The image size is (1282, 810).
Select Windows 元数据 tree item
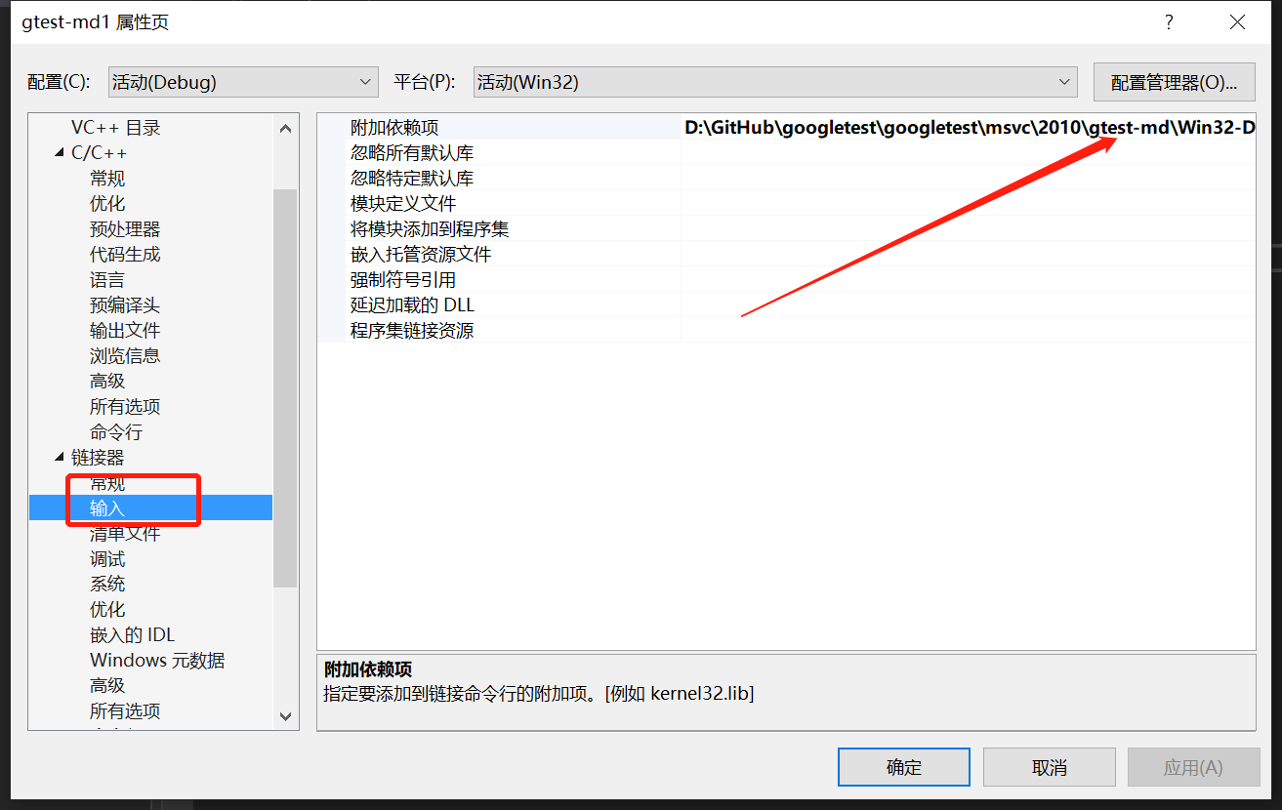[157, 661]
